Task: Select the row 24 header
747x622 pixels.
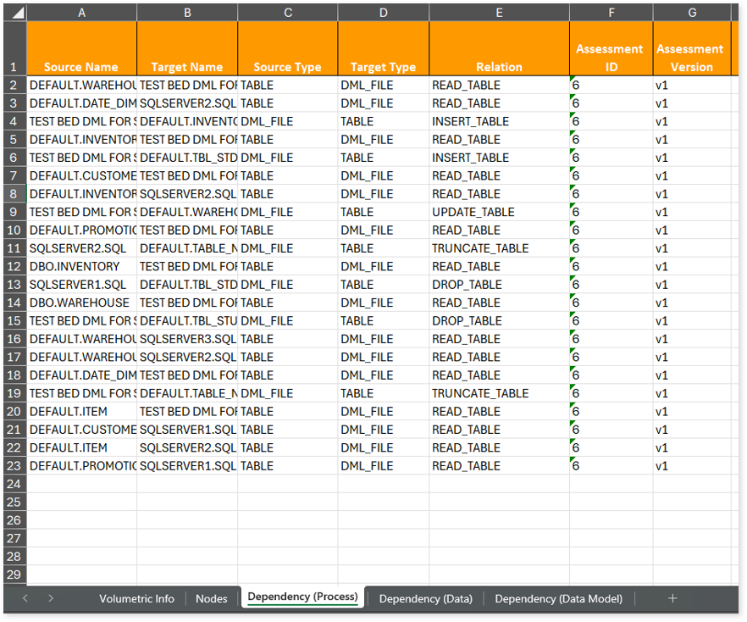Action: [14, 484]
